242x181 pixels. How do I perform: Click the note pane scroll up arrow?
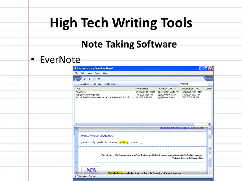[x=210, y=129]
